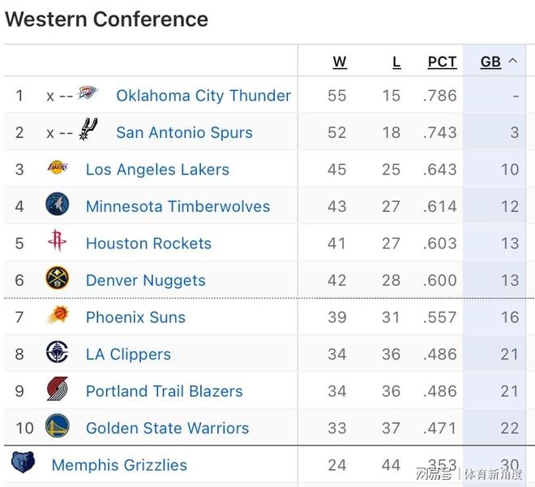This screenshot has height=487, width=535.
Task: Click the Houston Rockets logo
Action: 58,241
